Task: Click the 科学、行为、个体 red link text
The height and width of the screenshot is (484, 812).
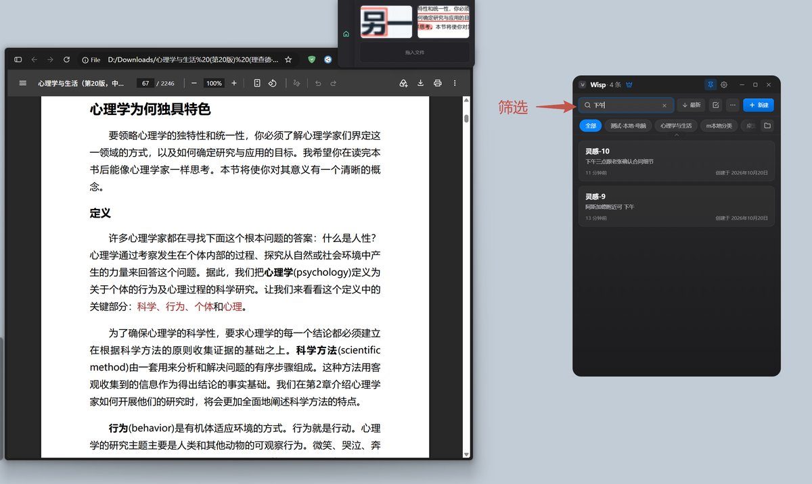Action: pyautogui.click(x=175, y=306)
